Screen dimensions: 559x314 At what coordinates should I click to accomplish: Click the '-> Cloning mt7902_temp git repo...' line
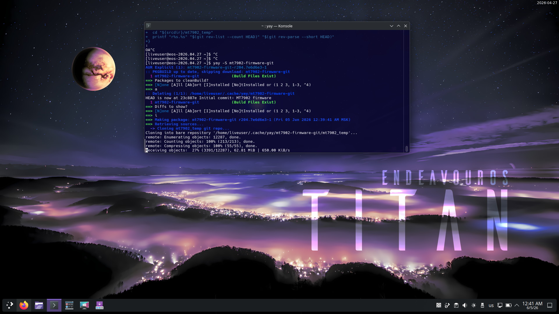coord(190,129)
